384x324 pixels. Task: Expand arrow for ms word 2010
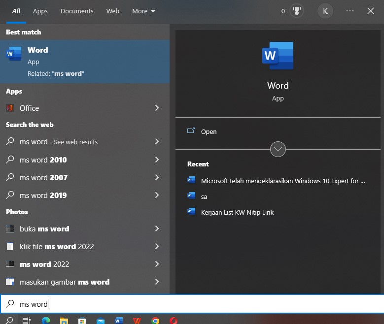point(157,160)
